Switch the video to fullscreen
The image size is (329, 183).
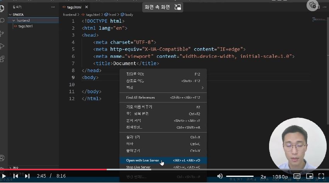coord(321,176)
